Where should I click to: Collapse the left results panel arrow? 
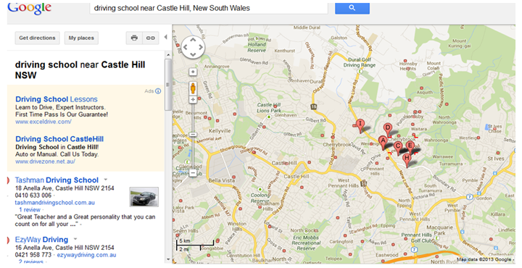pyautogui.click(x=165, y=37)
